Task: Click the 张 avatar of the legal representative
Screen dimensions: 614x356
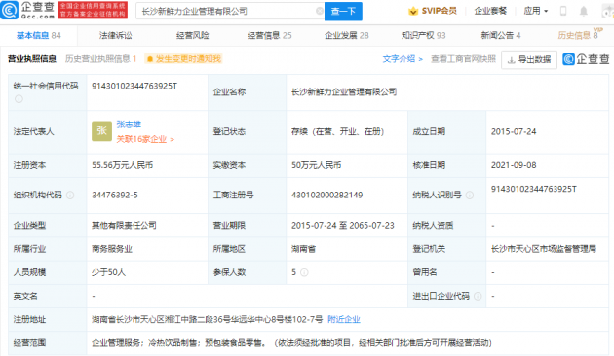Action: 101,131
